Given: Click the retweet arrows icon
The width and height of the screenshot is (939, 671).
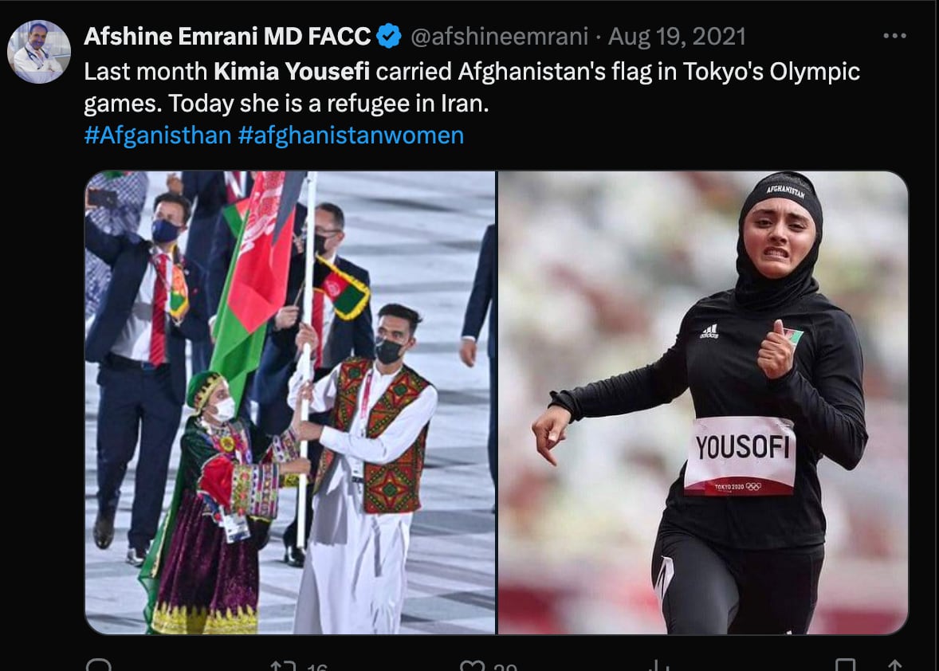Looking at the screenshot, I should point(283,665).
